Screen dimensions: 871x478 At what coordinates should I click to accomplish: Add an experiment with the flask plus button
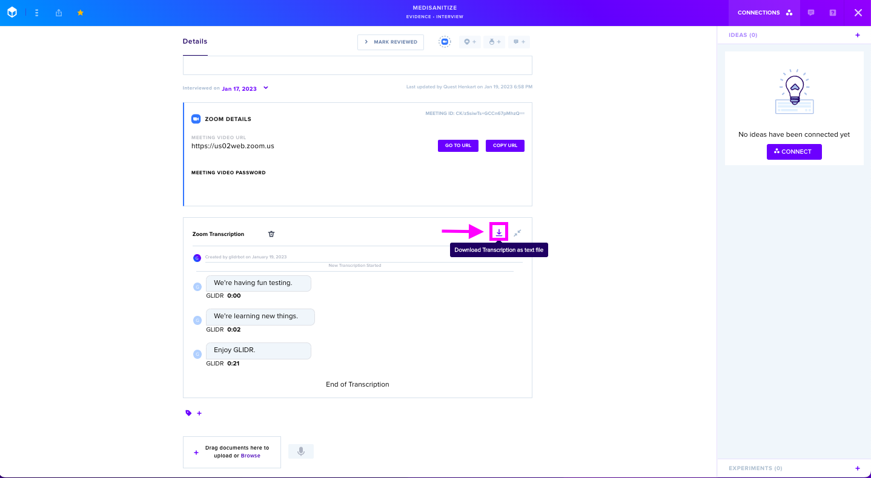[x=494, y=42]
